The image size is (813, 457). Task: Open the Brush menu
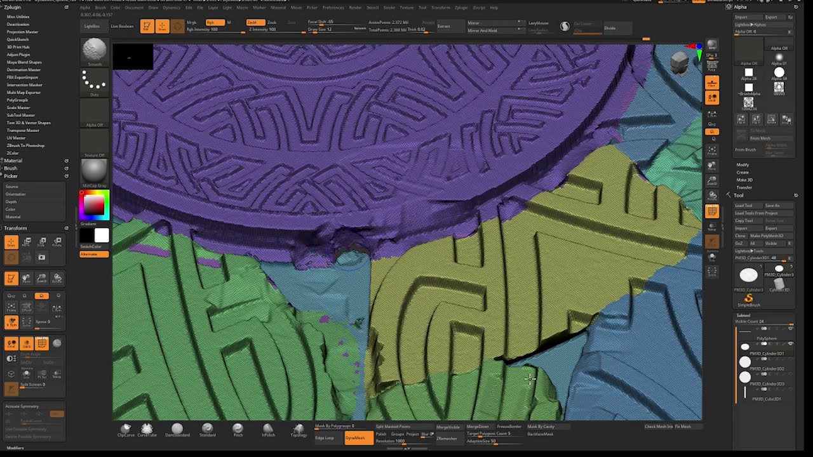[100, 8]
